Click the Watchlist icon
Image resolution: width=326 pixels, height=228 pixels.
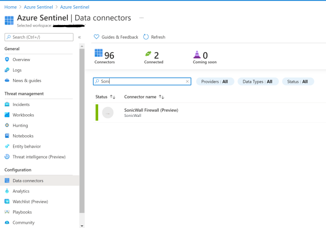[x=7, y=201]
